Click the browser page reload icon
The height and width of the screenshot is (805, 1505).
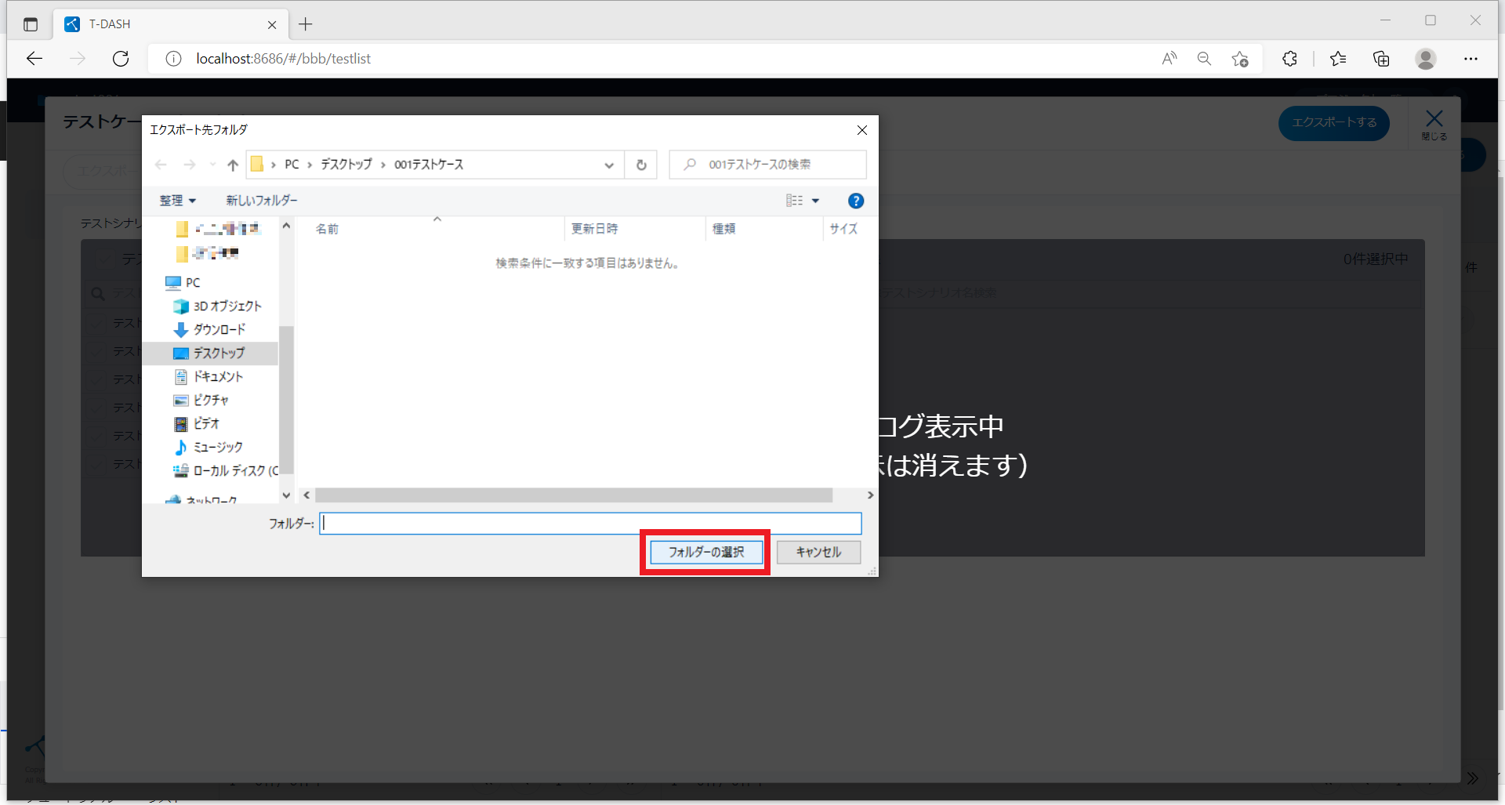(121, 59)
